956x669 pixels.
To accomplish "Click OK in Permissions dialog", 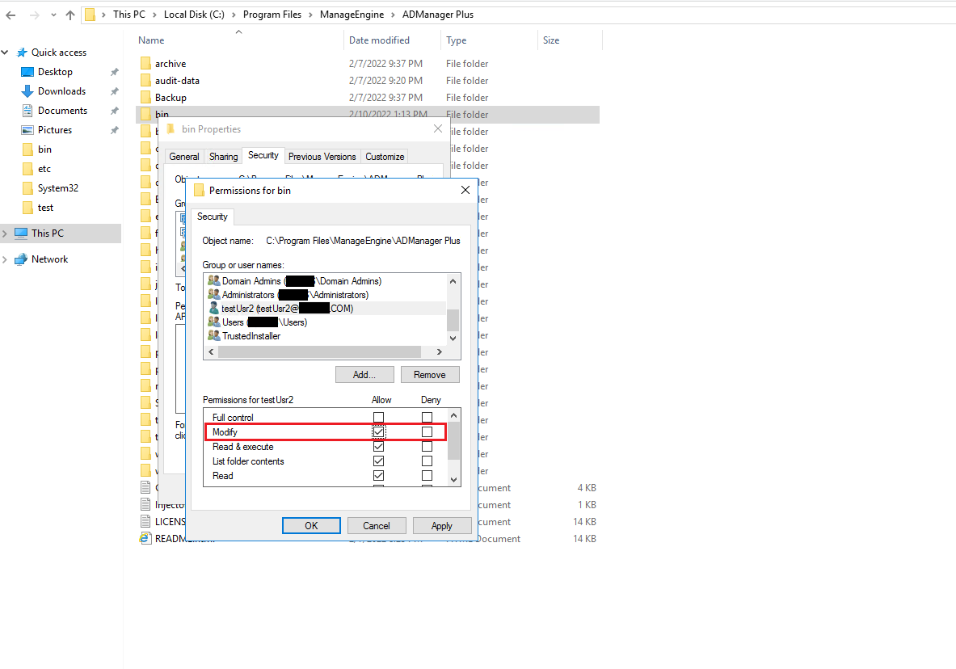I will coord(311,526).
